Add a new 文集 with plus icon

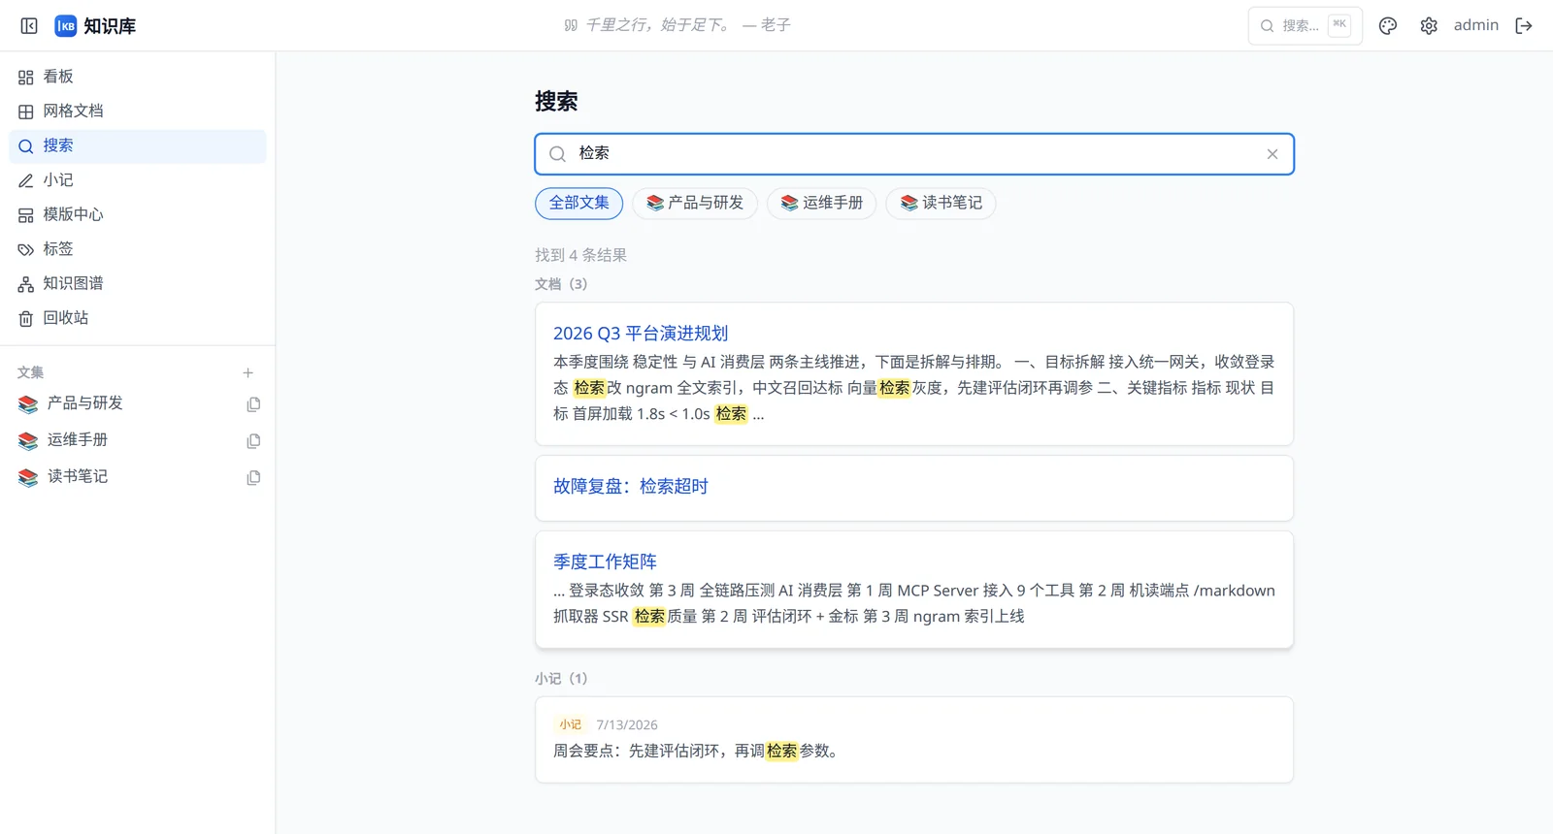tap(248, 372)
